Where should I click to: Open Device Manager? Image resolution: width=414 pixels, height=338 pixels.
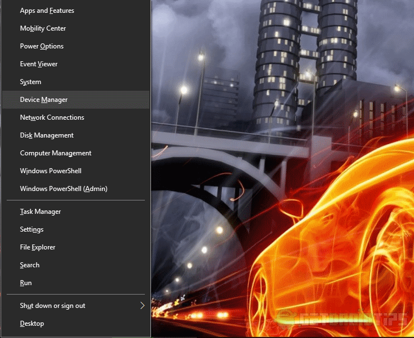76,100
